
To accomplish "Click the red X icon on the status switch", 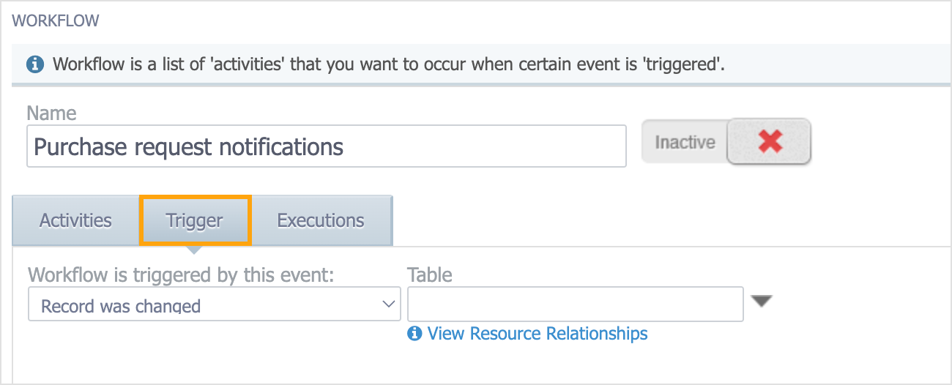I will point(770,141).
